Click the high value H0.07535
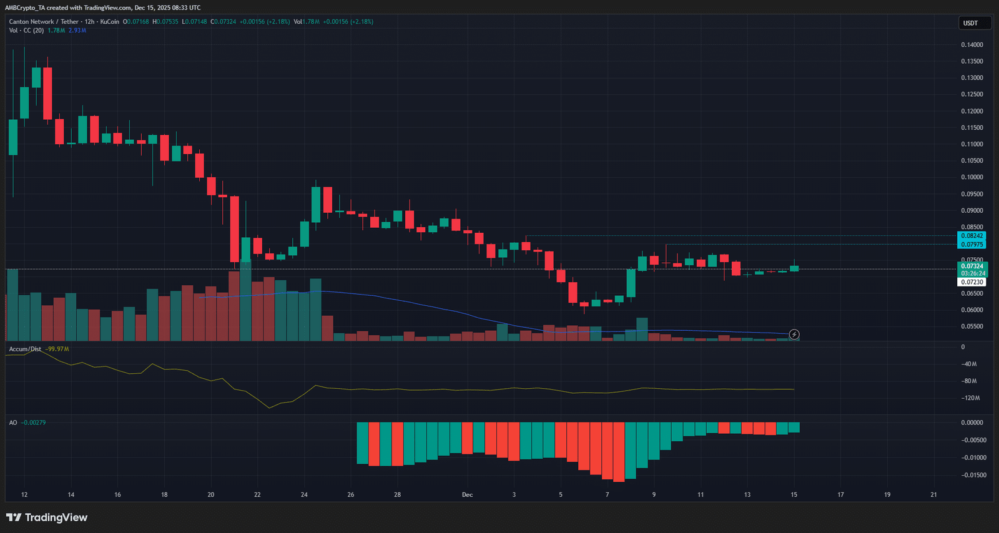999x533 pixels. click(165, 22)
